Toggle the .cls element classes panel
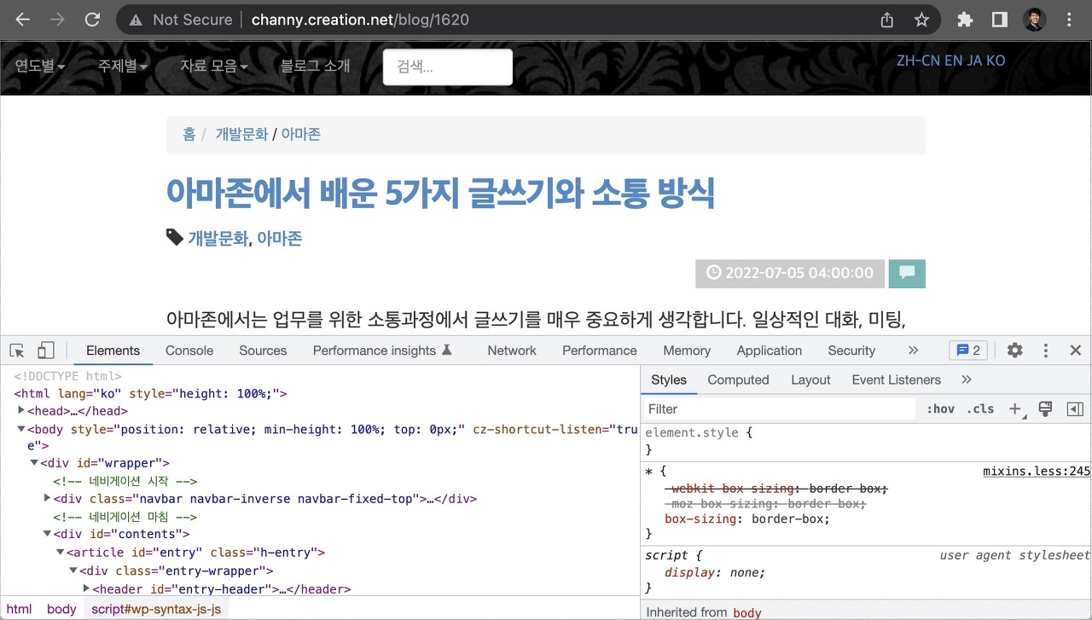 click(980, 409)
